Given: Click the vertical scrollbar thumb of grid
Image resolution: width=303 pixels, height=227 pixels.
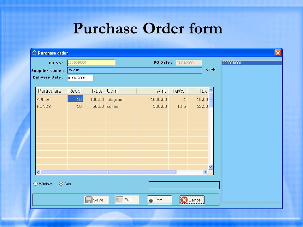Looking at the screenshot, I should 211,100.
